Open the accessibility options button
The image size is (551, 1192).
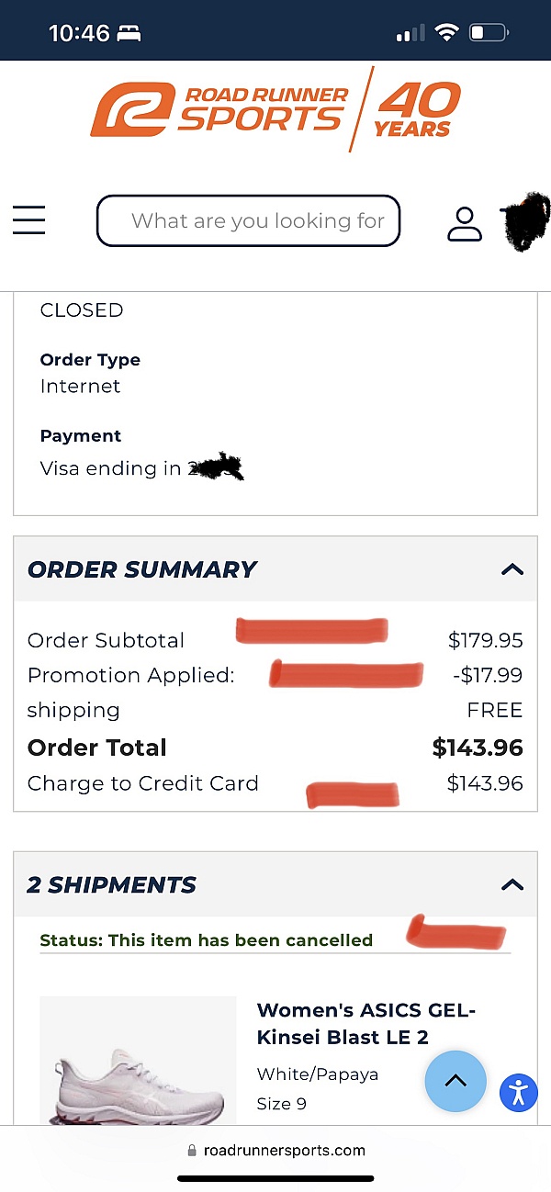click(519, 1092)
